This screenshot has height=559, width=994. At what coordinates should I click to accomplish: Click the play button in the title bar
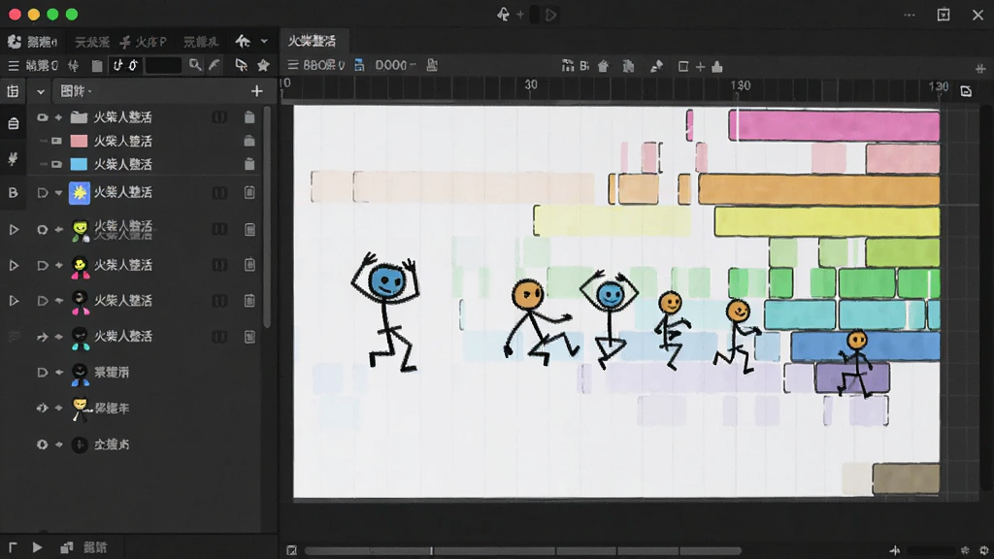point(551,15)
